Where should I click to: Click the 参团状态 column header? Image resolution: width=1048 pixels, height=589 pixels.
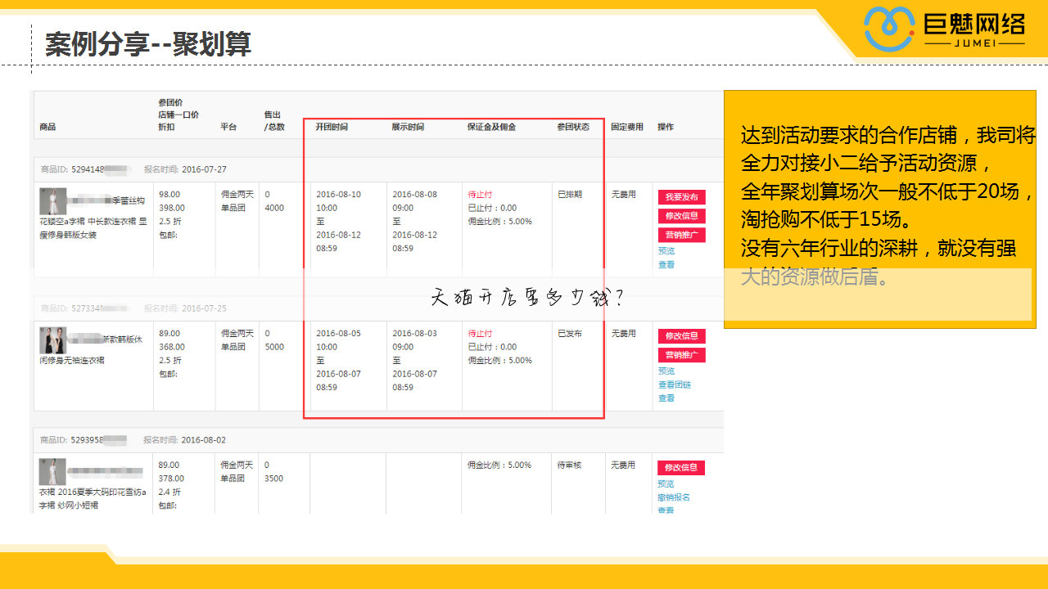573,127
